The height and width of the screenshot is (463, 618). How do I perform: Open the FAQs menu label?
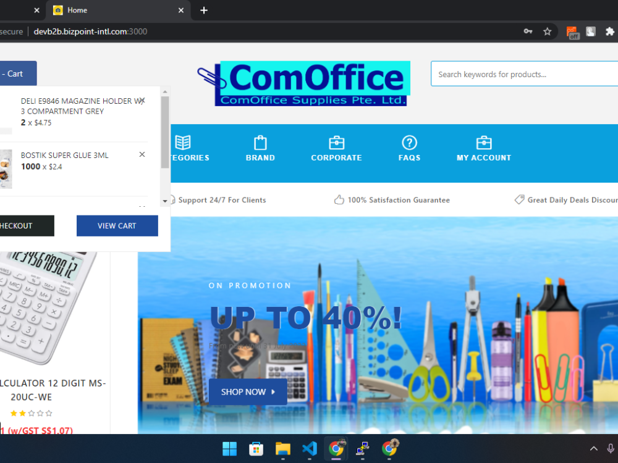pos(409,157)
